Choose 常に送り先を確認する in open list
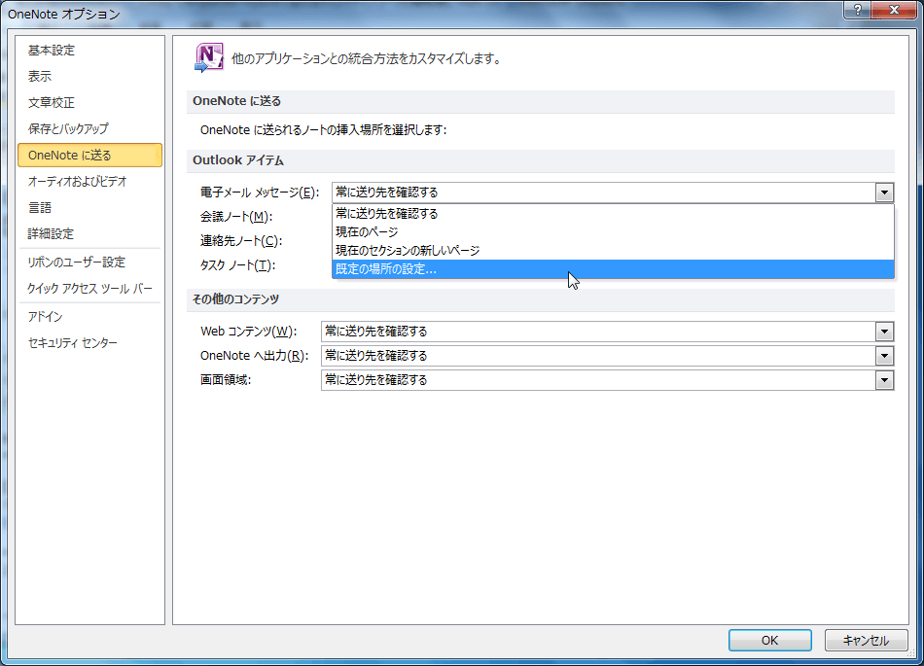This screenshot has width=924, height=666. (x=613, y=213)
